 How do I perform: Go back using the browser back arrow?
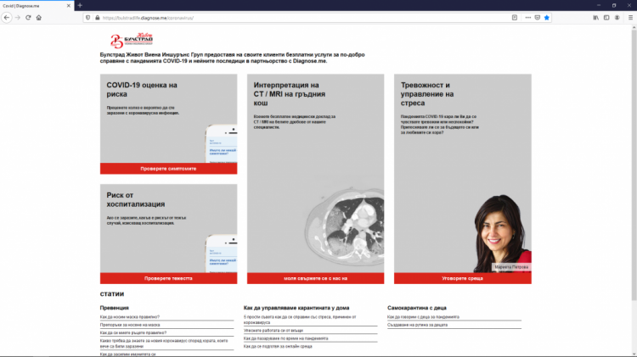[x=7, y=17]
